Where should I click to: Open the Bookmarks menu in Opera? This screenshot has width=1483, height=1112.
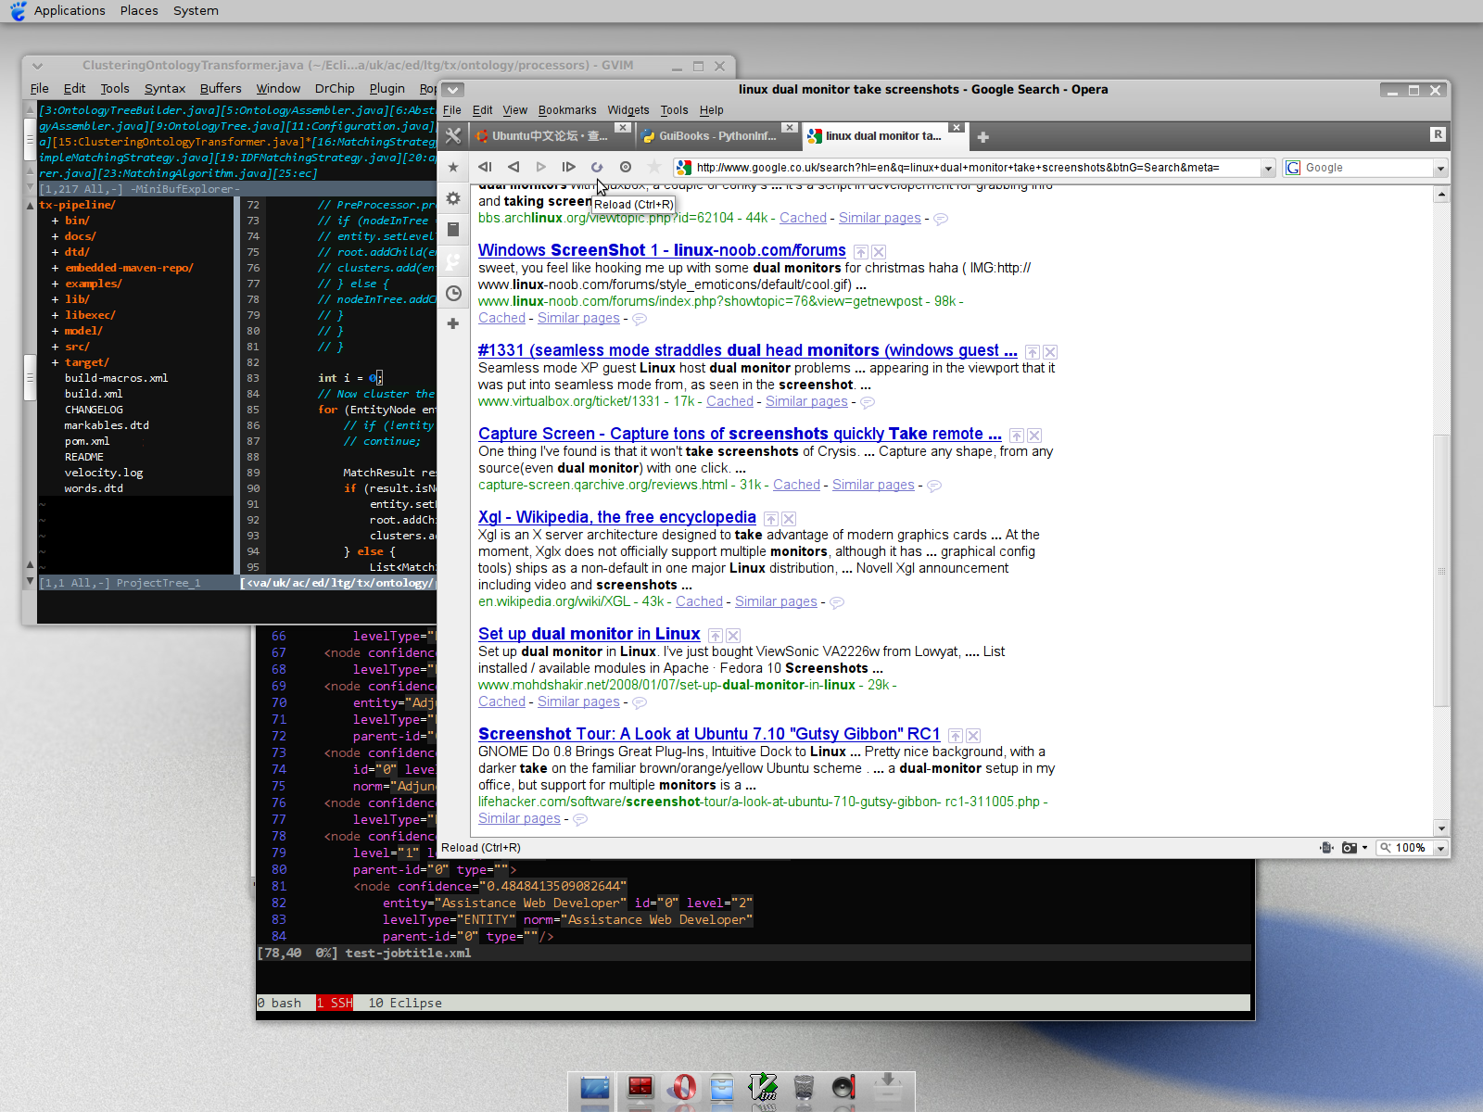click(567, 110)
